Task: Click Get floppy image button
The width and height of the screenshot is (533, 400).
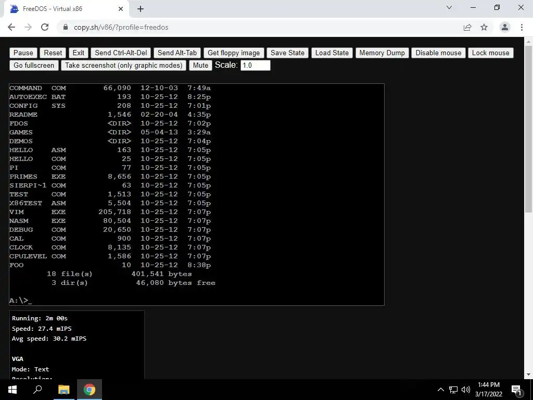Action: point(234,53)
